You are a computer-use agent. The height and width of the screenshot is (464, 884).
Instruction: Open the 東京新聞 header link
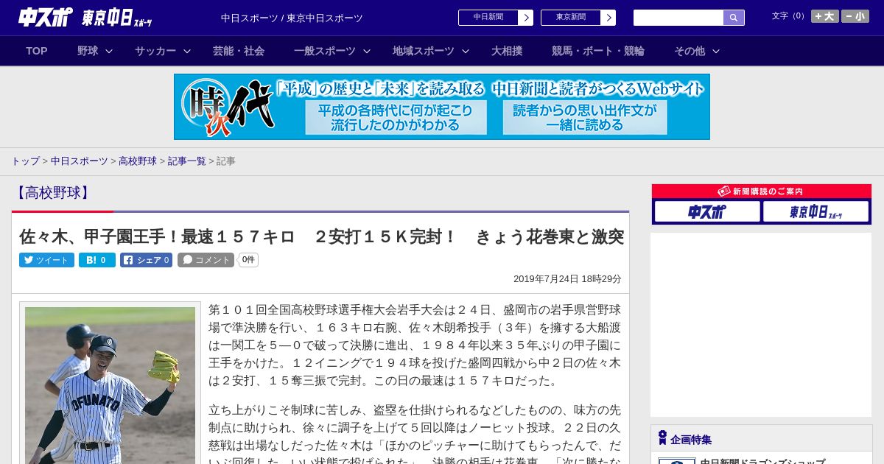pos(571,18)
